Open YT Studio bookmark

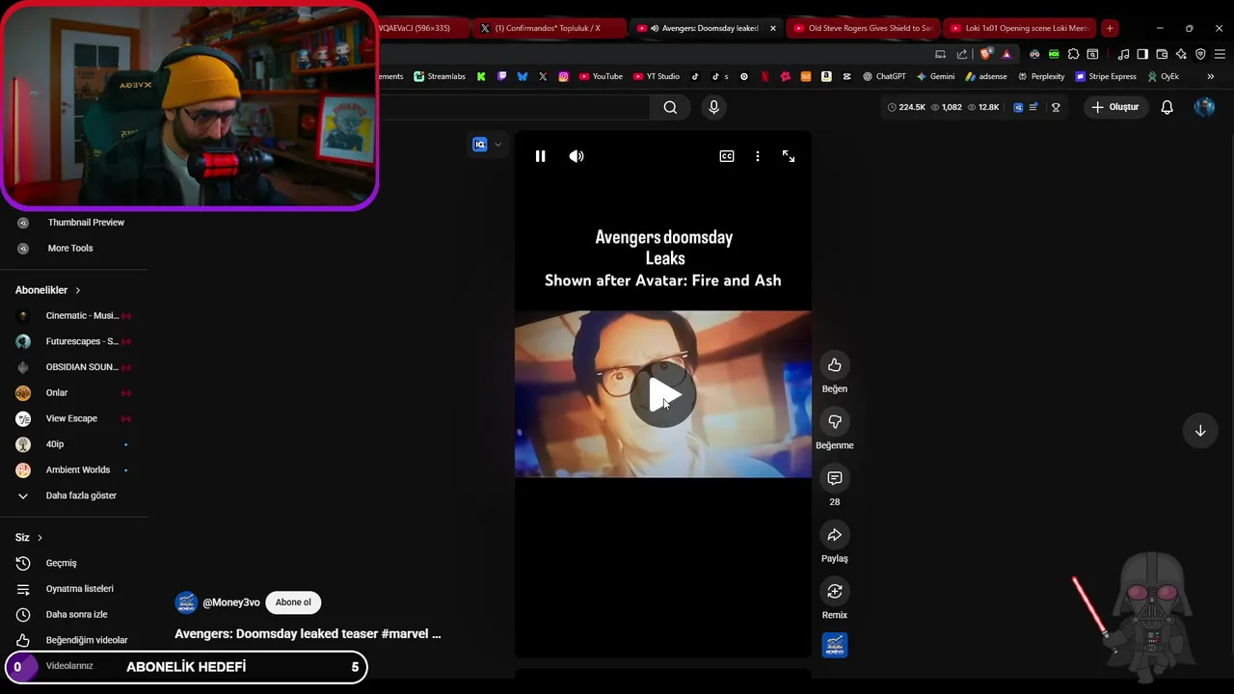(656, 76)
